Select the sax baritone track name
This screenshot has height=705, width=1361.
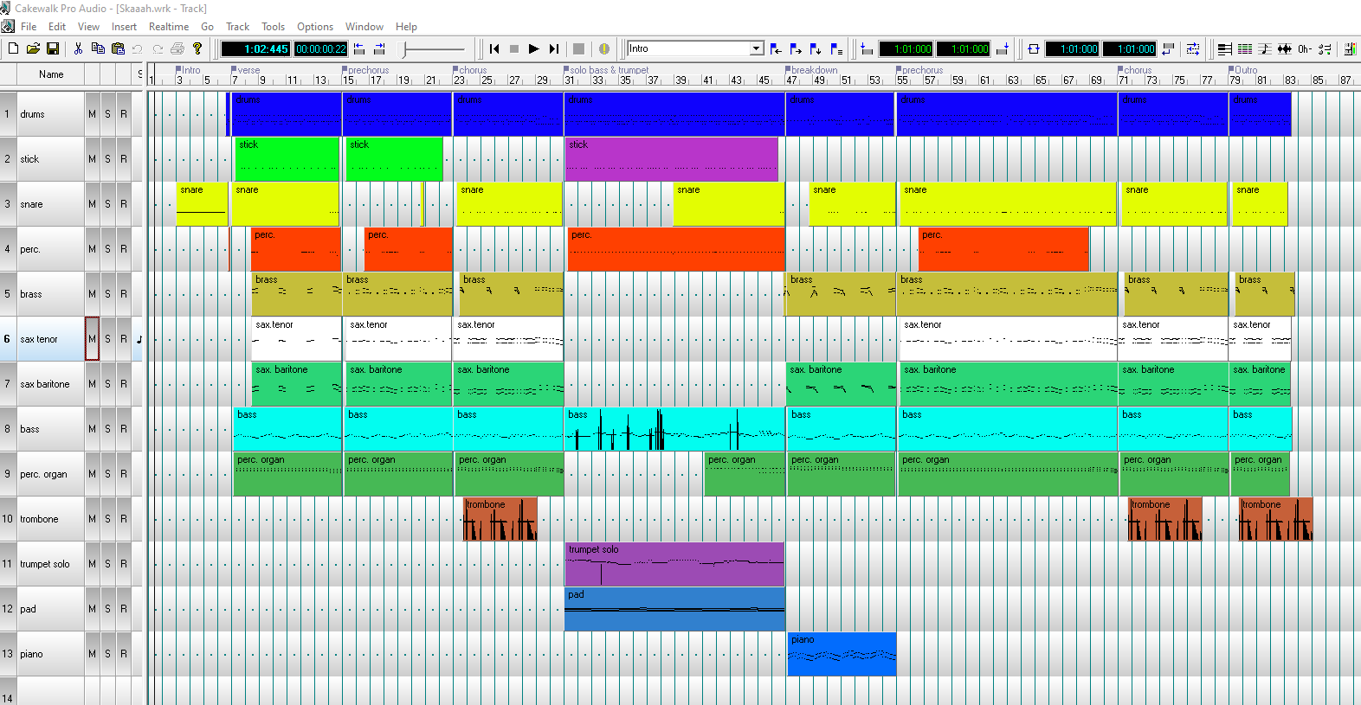pos(45,384)
